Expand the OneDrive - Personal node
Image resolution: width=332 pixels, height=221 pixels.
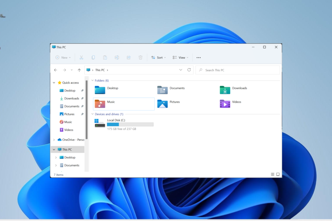(x=54, y=140)
